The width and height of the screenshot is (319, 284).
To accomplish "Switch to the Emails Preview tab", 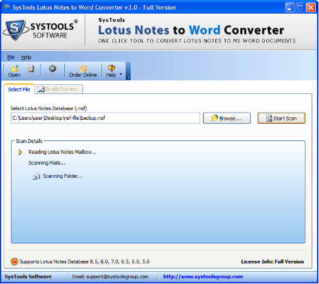I will coord(59,89).
